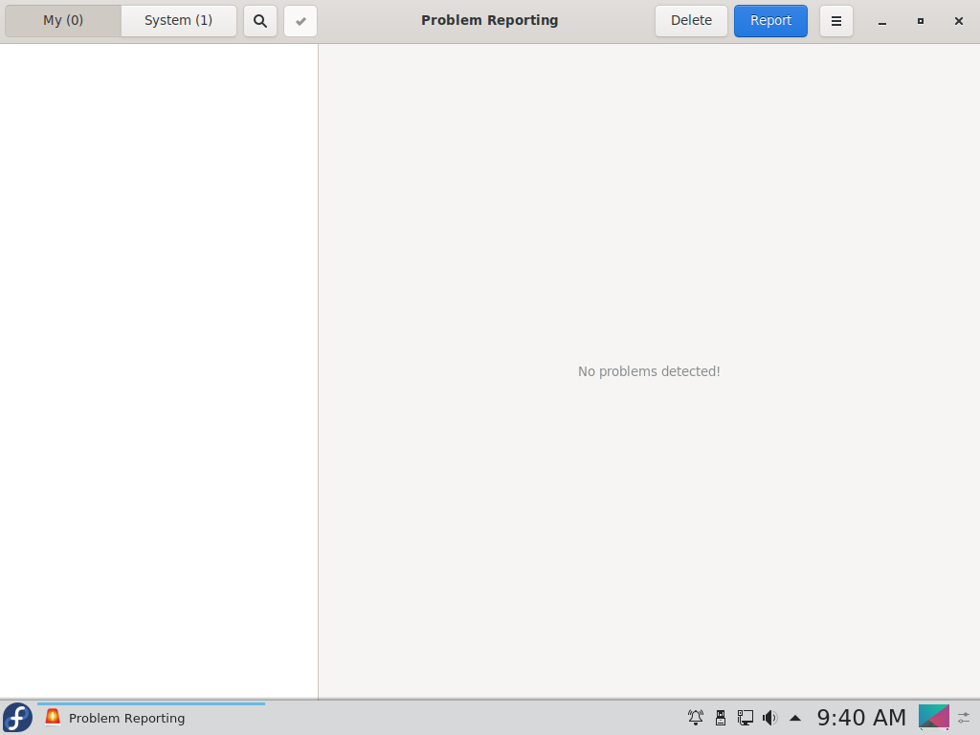Image resolution: width=980 pixels, height=735 pixels.
Task: Click the removable devices tray icon
Action: coord(721,718)
